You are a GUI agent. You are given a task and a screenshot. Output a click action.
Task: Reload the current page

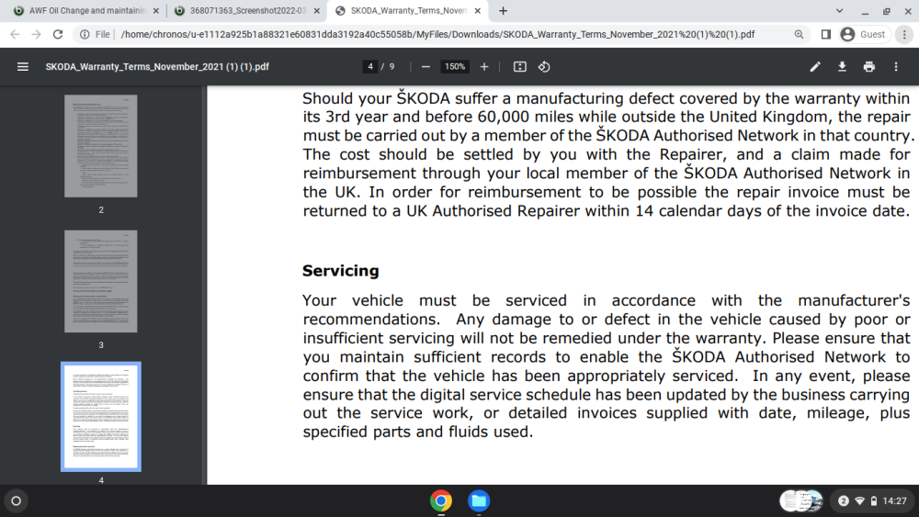pos(57,35)
